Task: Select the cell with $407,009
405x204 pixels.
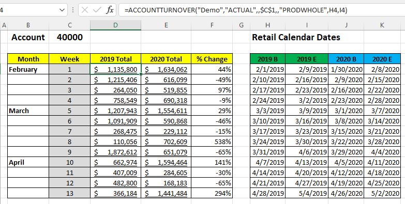Action: (116, 172)
